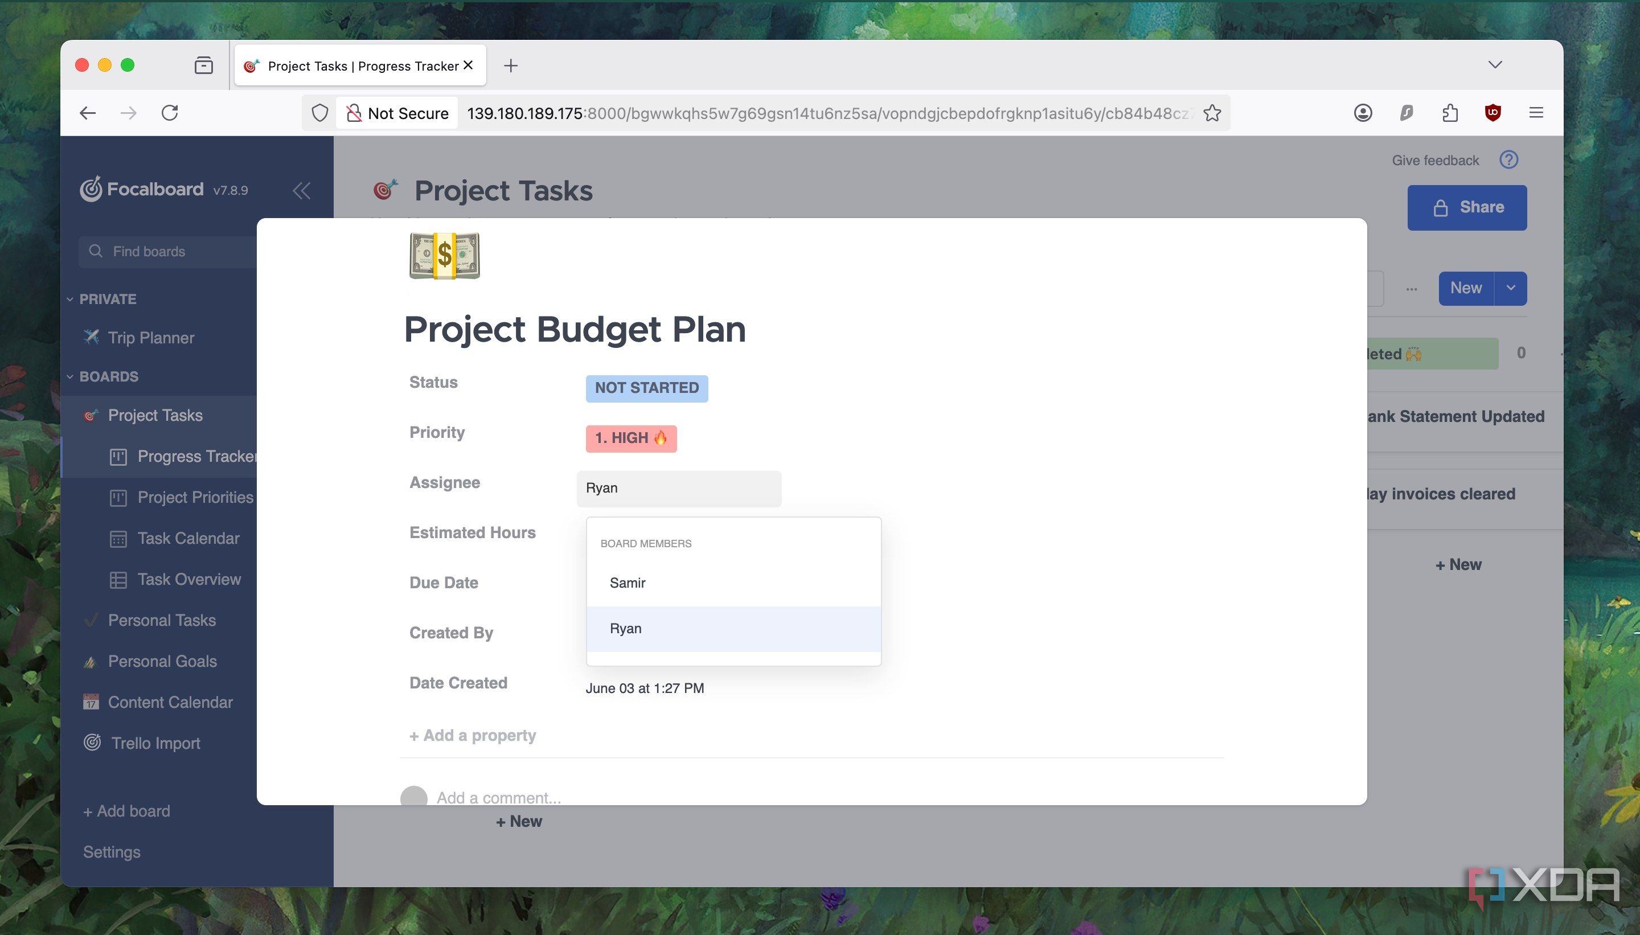Open the Trello Import board

[142, 744]
